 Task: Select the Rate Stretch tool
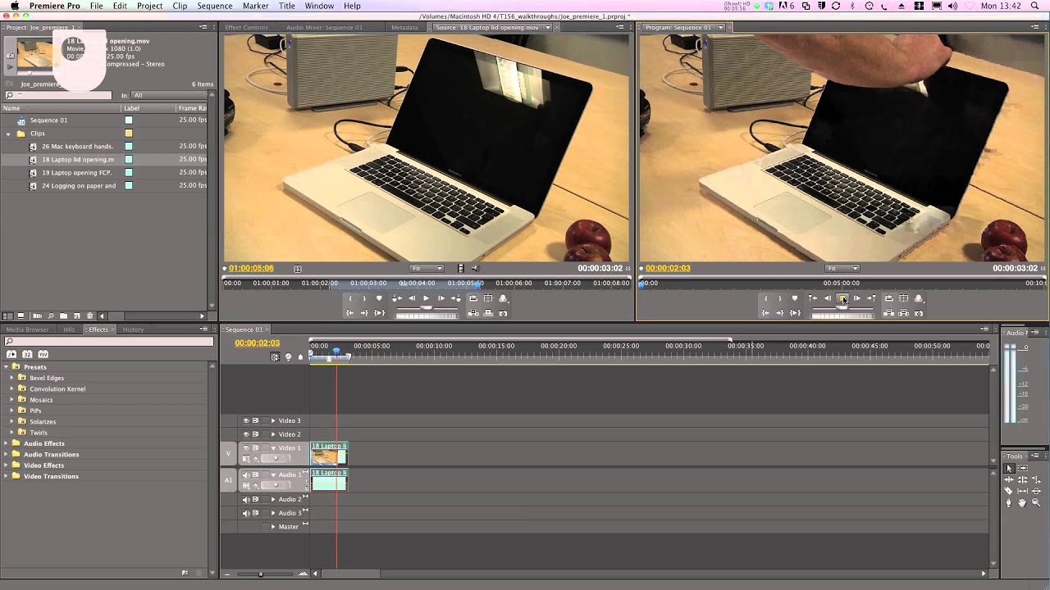(1036, 479)
